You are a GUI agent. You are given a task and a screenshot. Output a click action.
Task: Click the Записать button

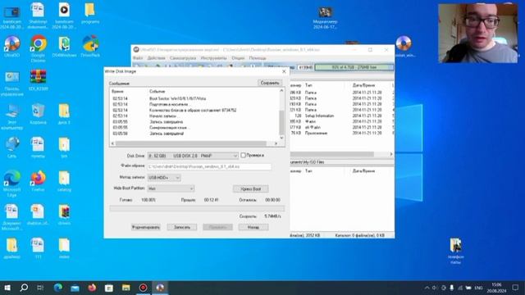(182, 227)
